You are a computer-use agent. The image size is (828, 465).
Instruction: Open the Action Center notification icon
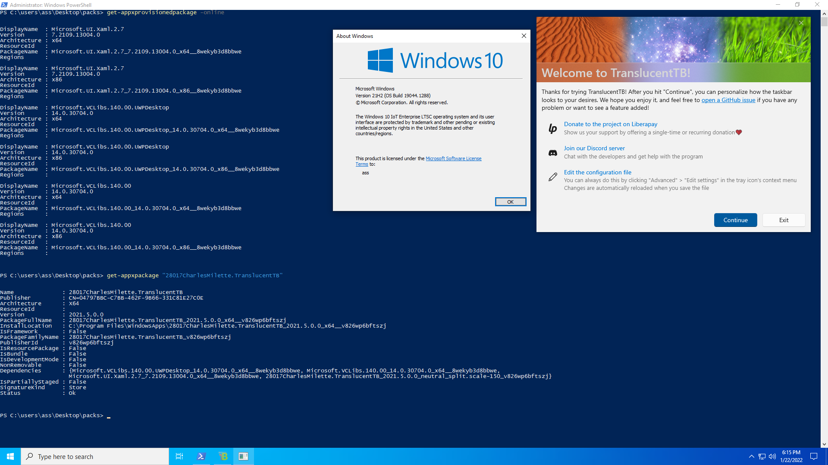tap(814, 456)
